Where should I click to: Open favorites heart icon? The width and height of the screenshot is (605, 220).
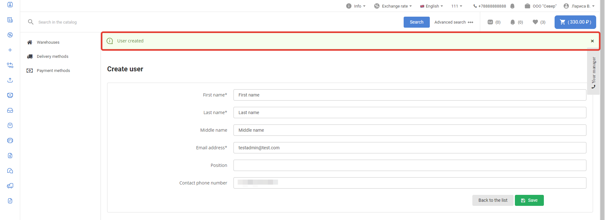(x=535, y=22)
